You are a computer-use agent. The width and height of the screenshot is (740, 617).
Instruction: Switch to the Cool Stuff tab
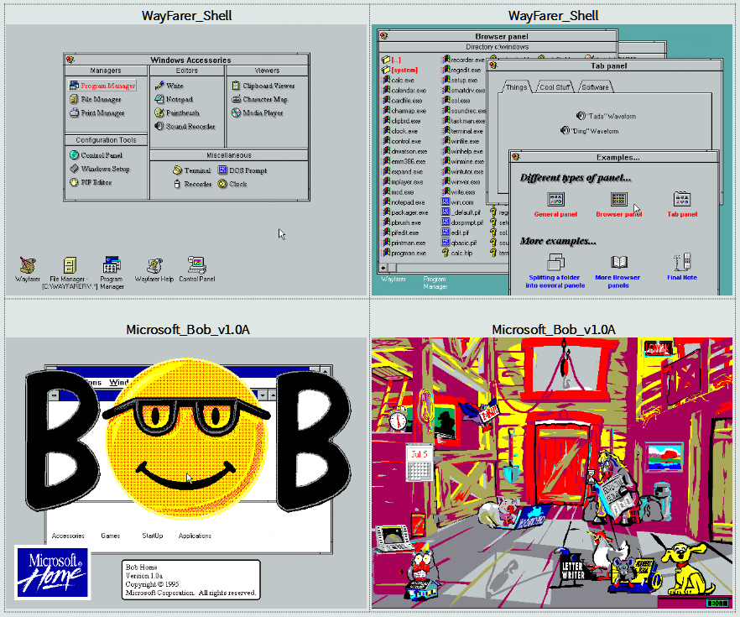(555, 86)
